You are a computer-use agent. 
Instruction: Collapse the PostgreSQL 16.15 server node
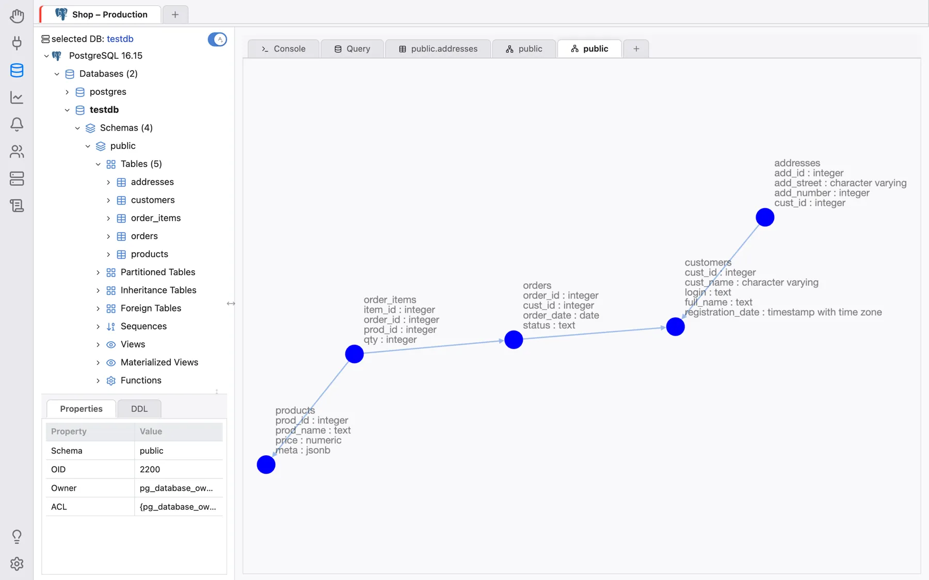(x=46, y=56)
